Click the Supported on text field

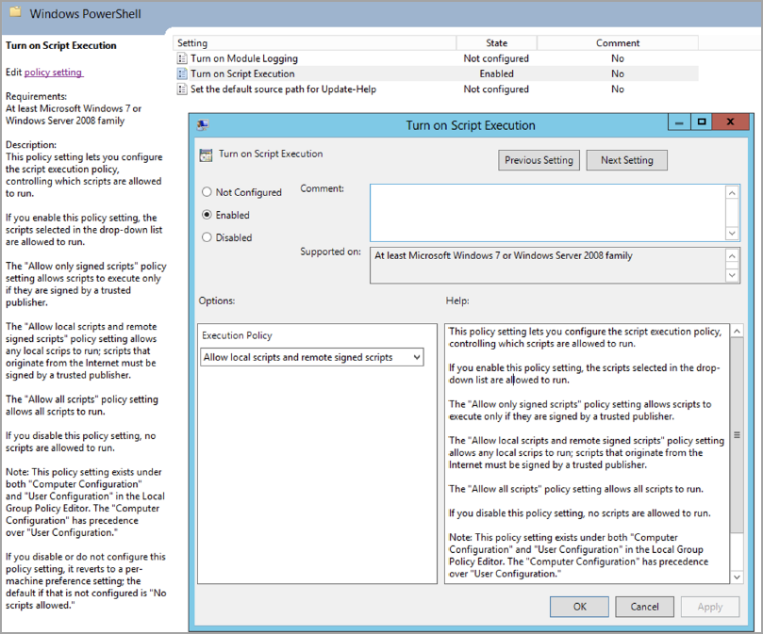coord(547,266)
